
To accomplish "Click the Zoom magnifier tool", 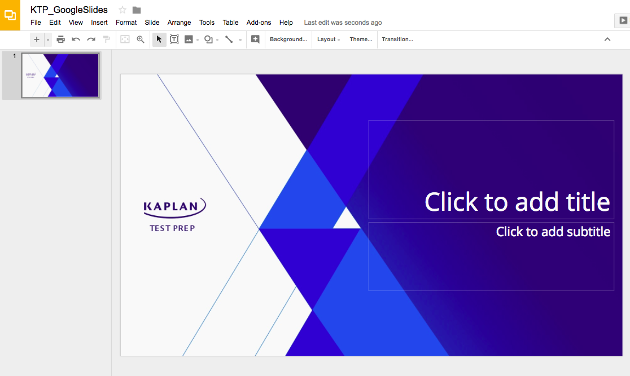I will 141,39.
